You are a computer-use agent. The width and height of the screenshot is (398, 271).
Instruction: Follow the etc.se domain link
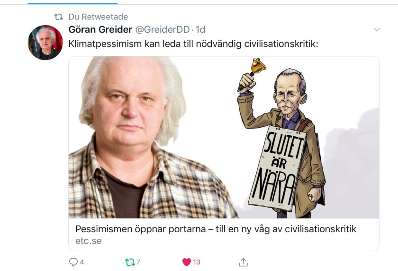coord(88,241)
